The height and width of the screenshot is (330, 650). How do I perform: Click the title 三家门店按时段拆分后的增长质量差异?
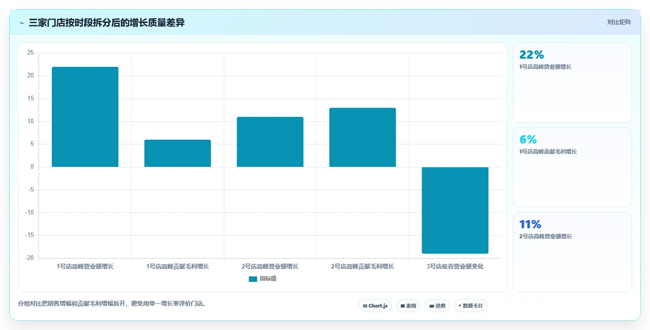point(106,22)
